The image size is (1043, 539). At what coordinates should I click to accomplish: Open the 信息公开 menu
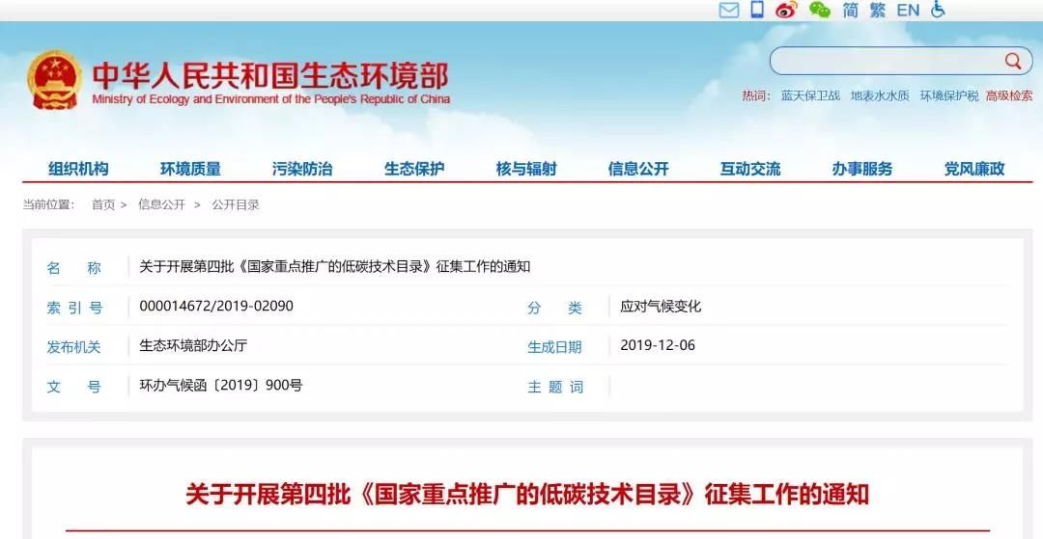point(638,169)
